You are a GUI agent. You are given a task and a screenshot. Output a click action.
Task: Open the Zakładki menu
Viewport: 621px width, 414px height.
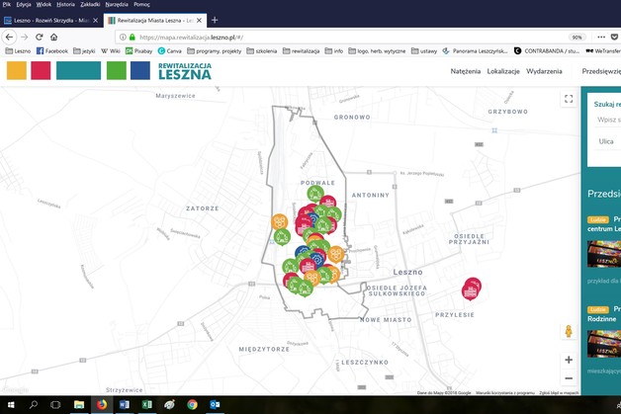[90, 4]
